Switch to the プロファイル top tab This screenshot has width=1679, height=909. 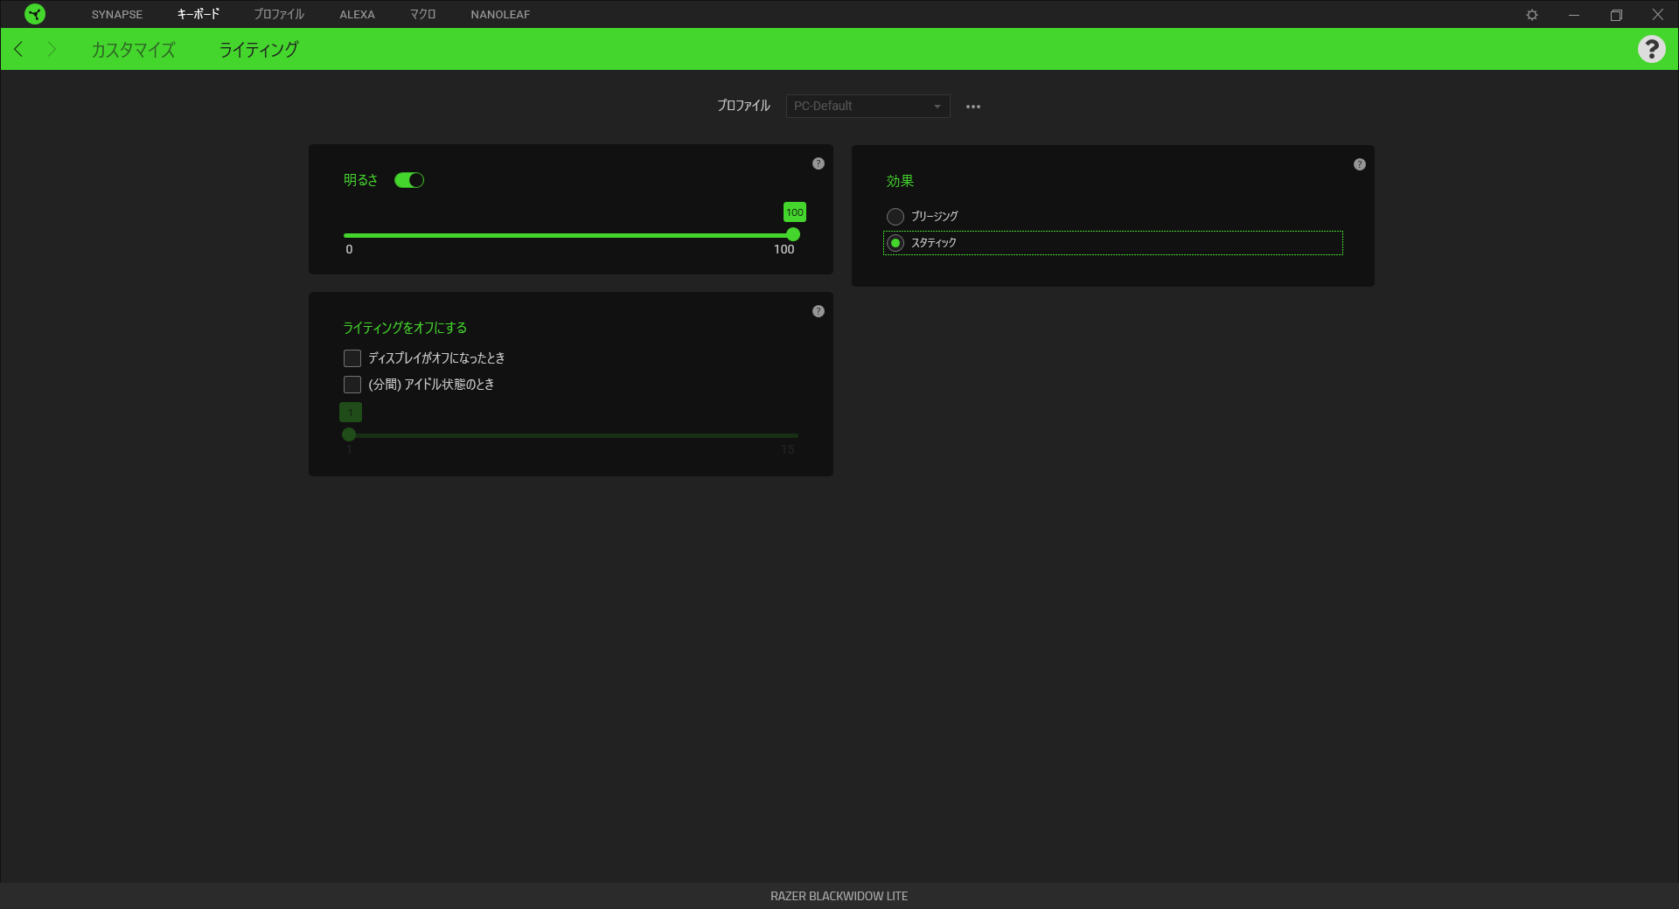coord(279,14)
